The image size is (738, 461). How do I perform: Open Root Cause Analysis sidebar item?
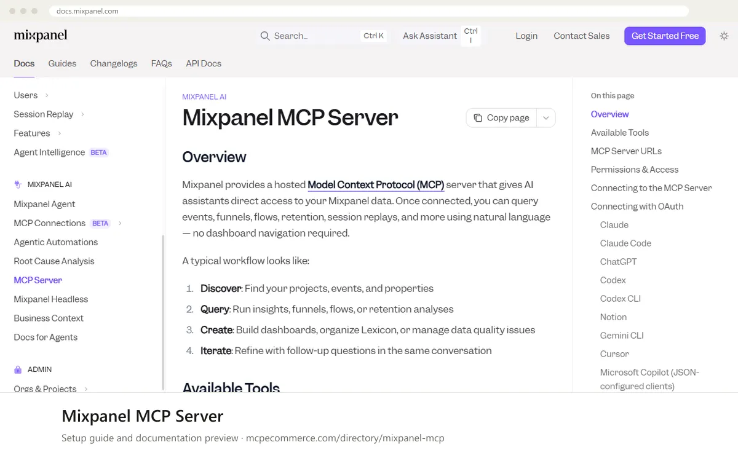pos(54,261)
